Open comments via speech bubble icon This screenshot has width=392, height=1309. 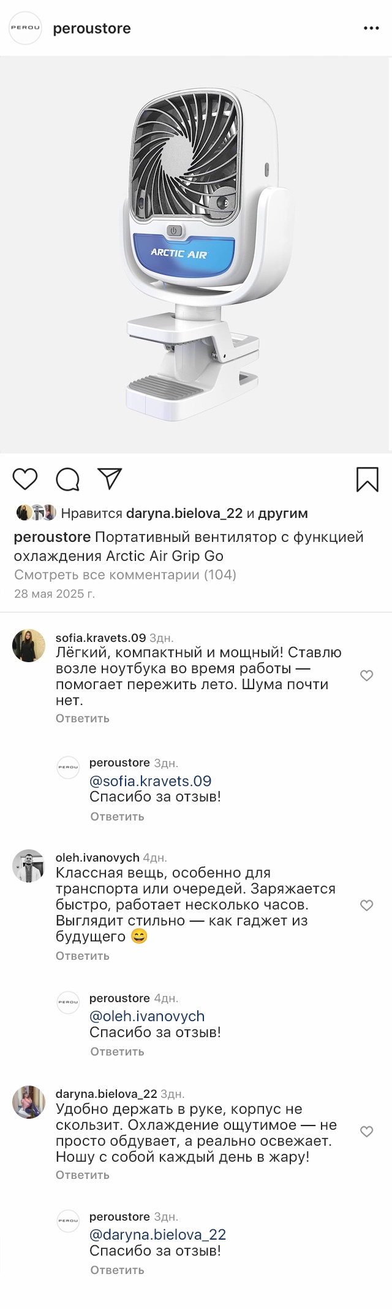click(68, 479)
